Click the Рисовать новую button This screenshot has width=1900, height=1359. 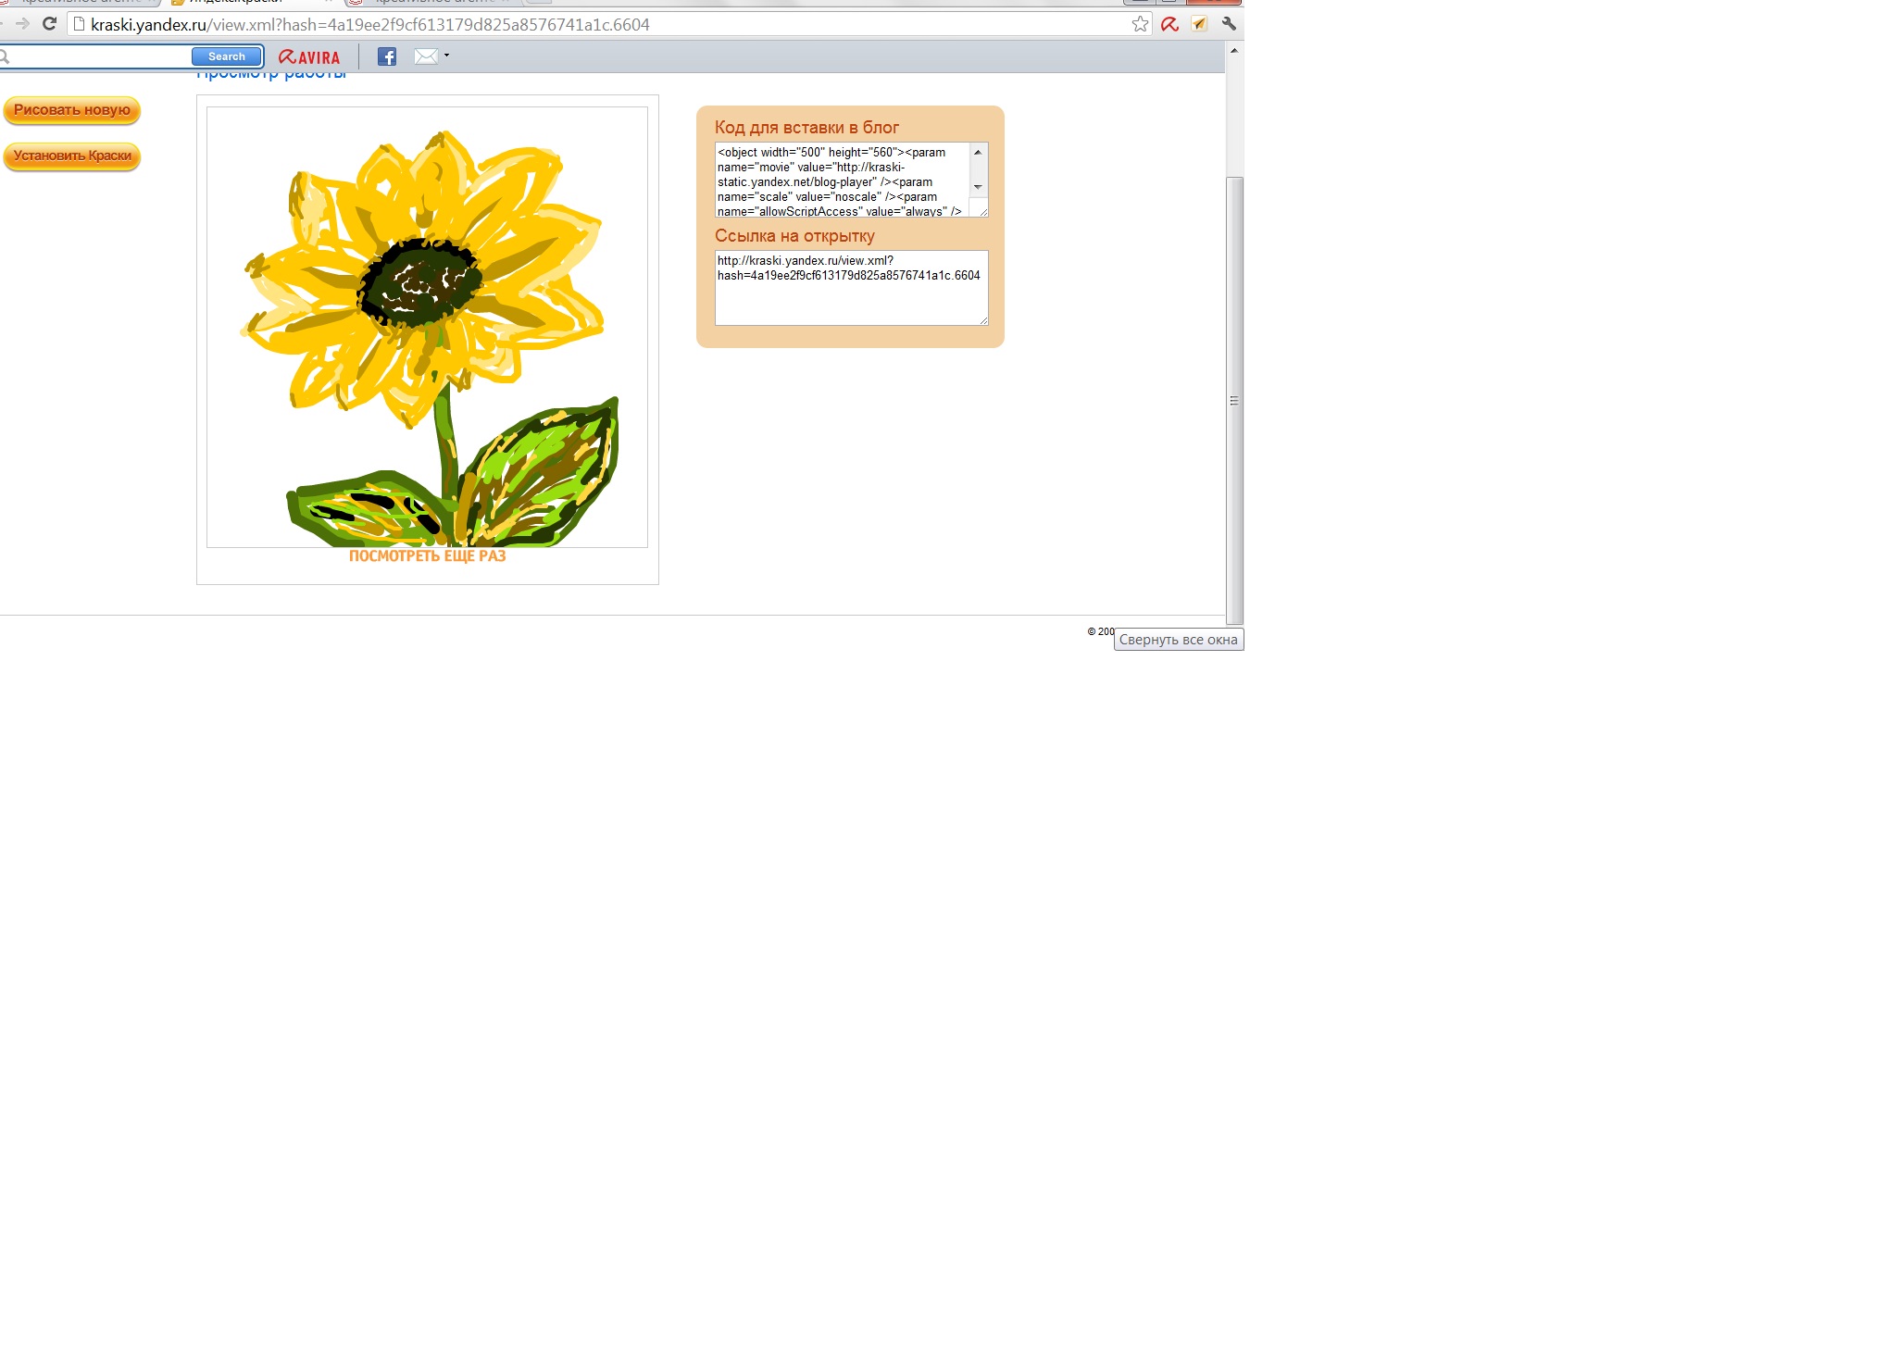[x=71, y=110]
